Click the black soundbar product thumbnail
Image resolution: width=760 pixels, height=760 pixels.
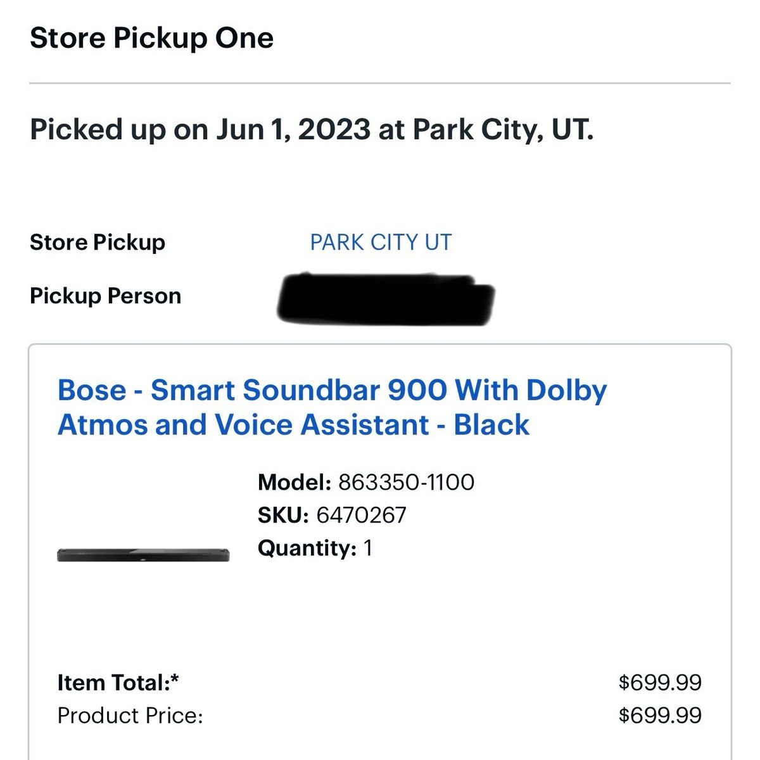[x=143, y=555]
